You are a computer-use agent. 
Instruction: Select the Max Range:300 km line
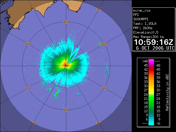coord(148,37)
